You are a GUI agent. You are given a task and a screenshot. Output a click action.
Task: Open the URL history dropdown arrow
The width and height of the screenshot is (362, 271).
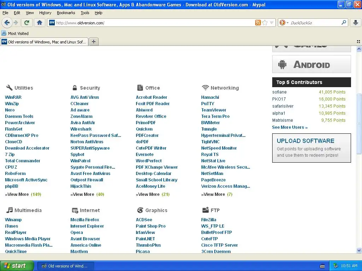(272, 23)
